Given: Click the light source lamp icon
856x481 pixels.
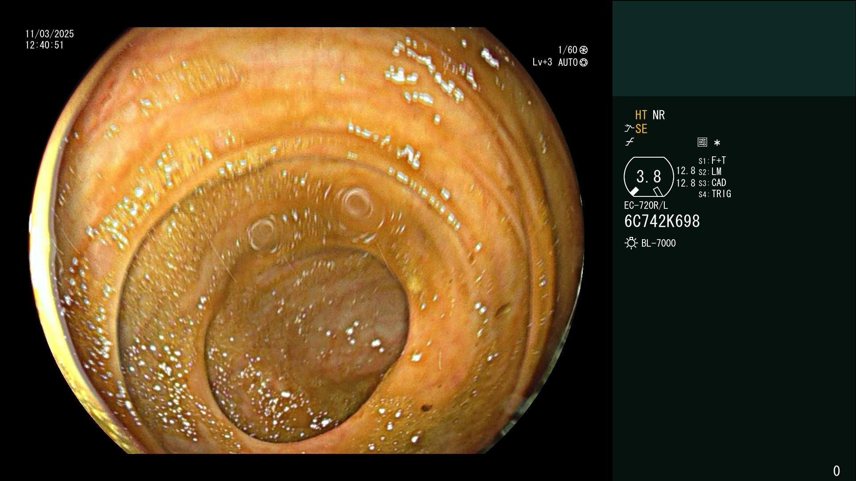Looking at the screenshot, I should click(x=631, y=243).
